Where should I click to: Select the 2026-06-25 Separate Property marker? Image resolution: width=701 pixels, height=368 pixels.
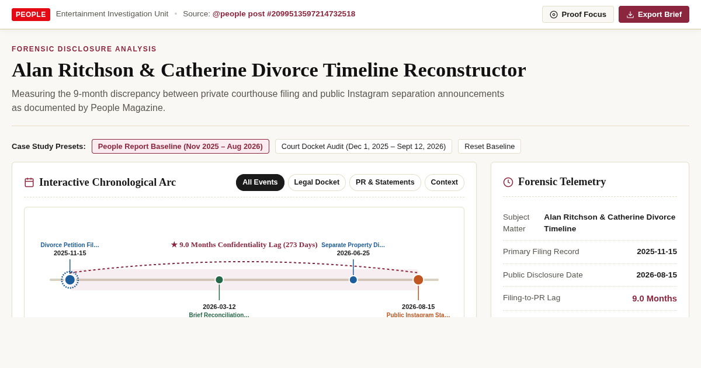click(x=353, y=280)
